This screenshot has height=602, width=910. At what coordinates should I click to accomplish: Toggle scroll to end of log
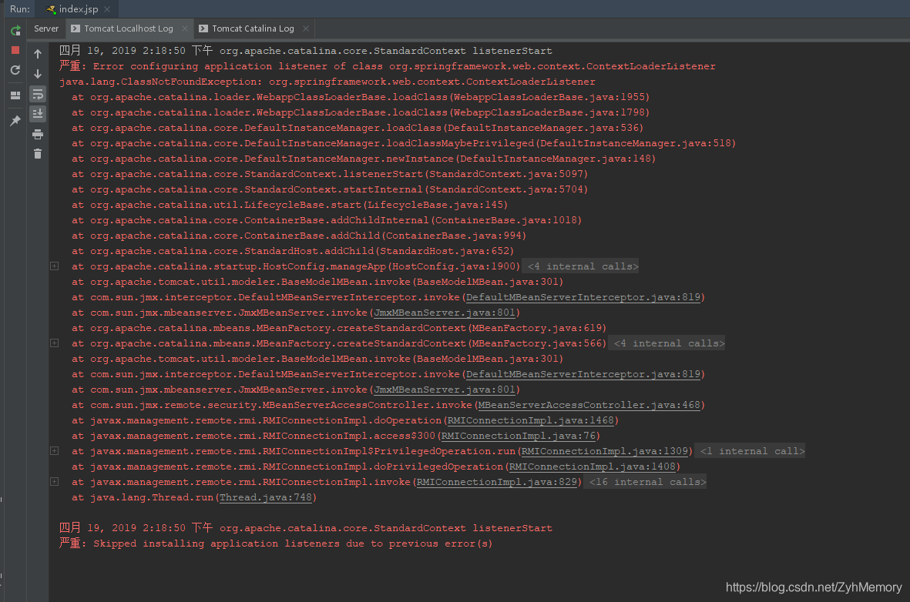[38, 114]
